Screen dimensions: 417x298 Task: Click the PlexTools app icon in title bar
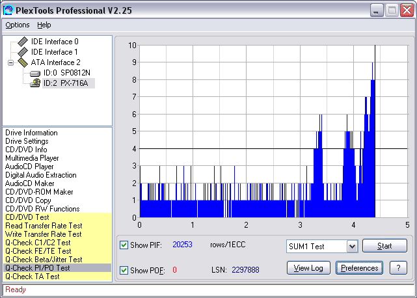[8, 10]
